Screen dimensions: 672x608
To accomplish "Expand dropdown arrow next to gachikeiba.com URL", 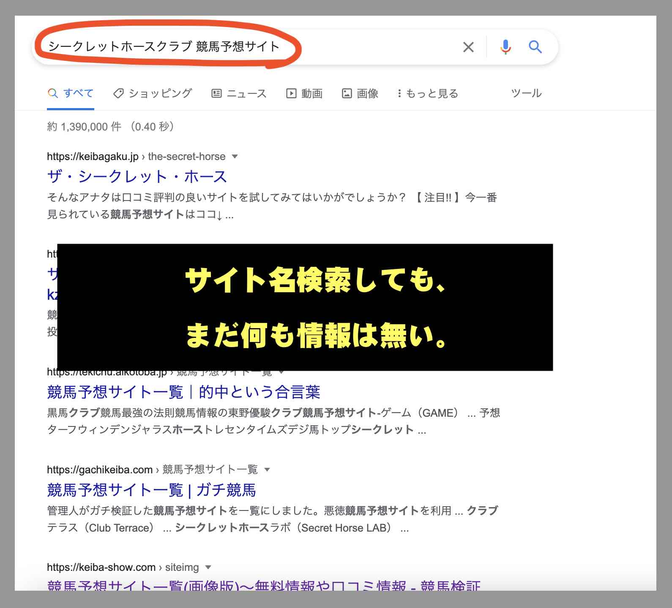I will (267, 470).
